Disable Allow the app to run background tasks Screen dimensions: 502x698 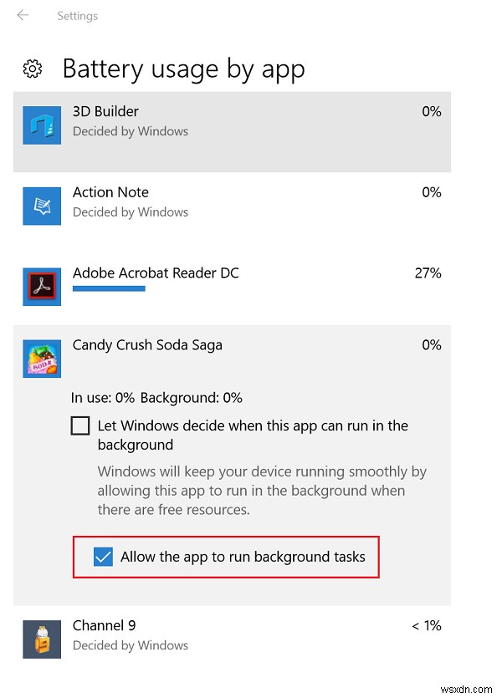(103, 556)
